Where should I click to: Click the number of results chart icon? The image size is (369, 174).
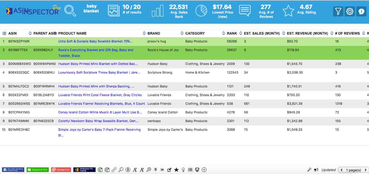113,11
